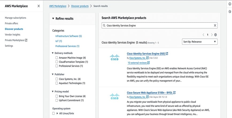Screen dimensions: 232x118
Task: Click external icon next to Cisco Secure Web Appliance title
Action: tap(174, 93)
